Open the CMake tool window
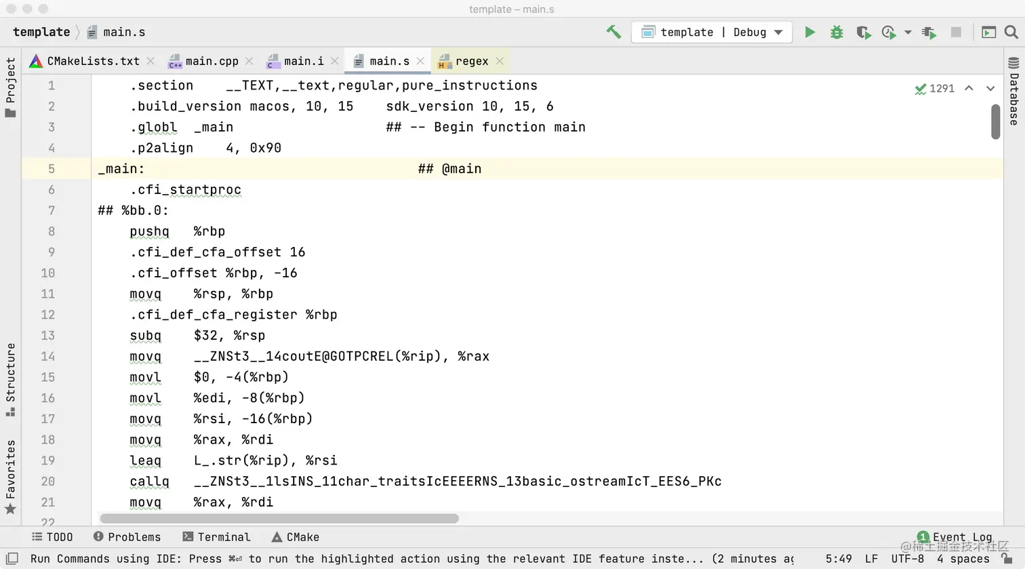 [295, 537]
